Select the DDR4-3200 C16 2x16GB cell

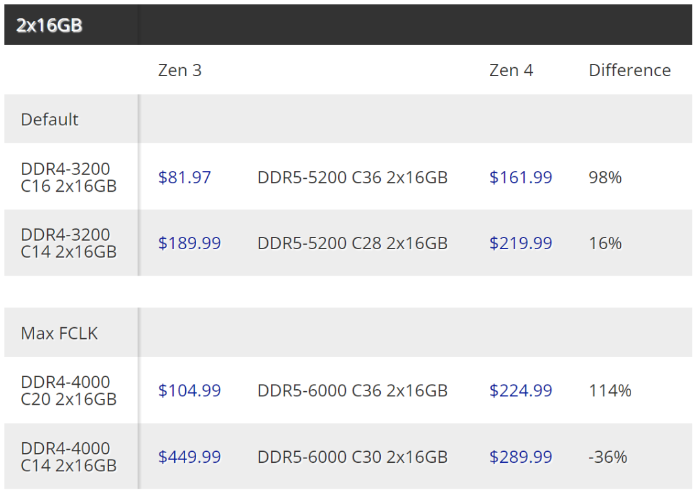pyautogui.click(x=68, y=177)
